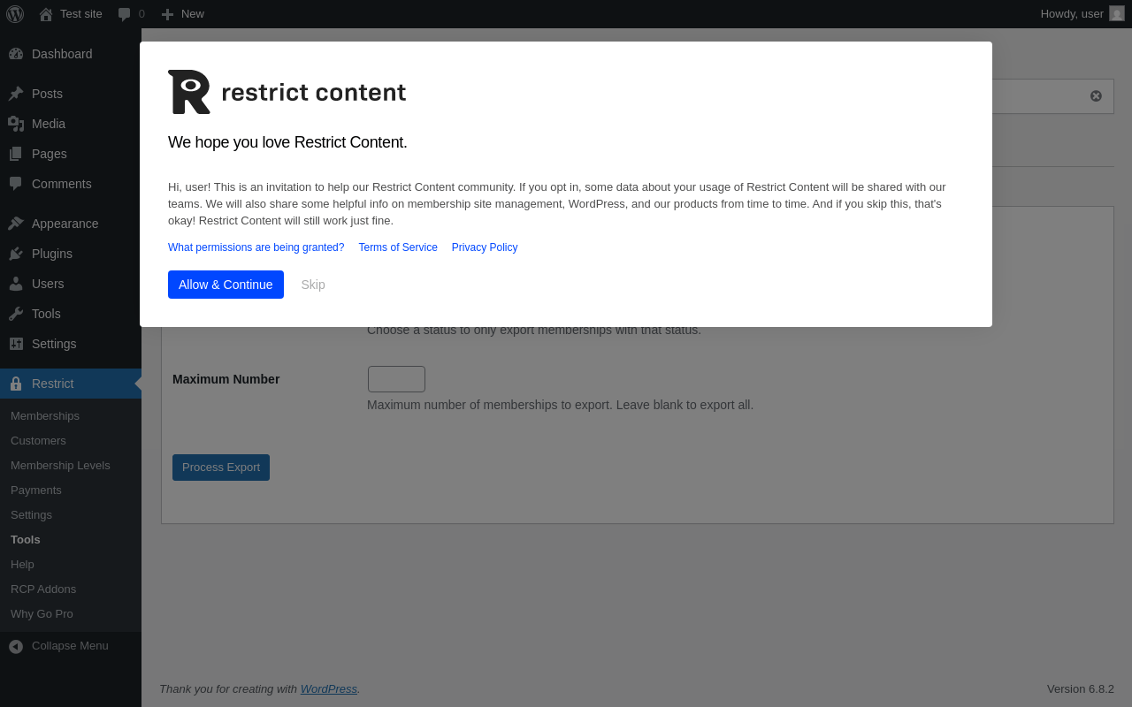Click the Comments sidebar icon

16,184
